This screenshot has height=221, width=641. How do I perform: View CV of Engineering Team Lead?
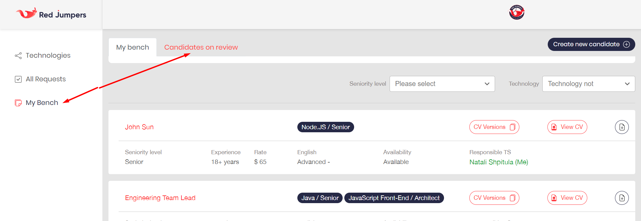567,198
